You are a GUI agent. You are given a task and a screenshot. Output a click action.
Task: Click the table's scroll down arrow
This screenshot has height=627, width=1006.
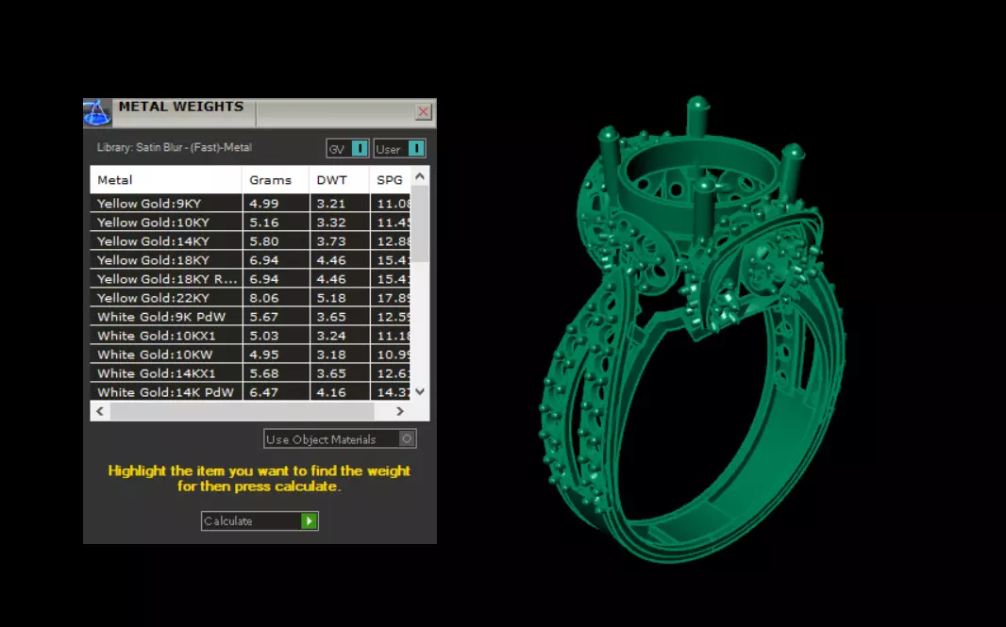(x=420, y=391)
